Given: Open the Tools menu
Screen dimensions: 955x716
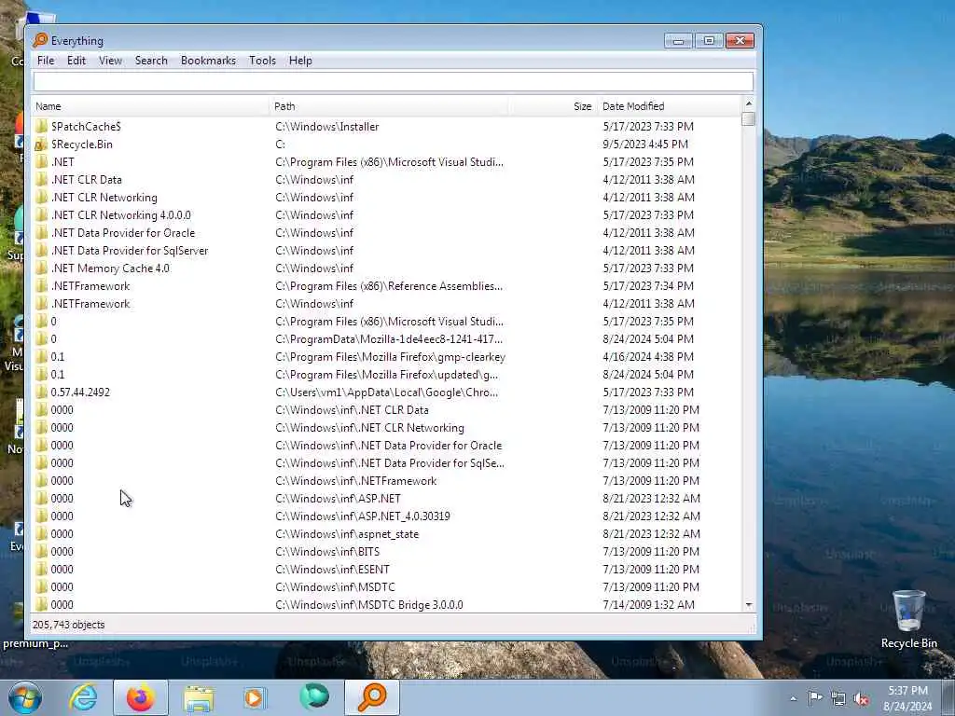Looking at the screenshot, I should point(262,61).
